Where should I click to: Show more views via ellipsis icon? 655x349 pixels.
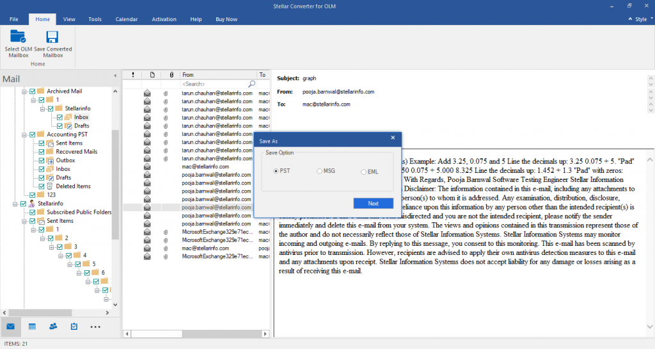pyautogui.click(x=95, y=327)
